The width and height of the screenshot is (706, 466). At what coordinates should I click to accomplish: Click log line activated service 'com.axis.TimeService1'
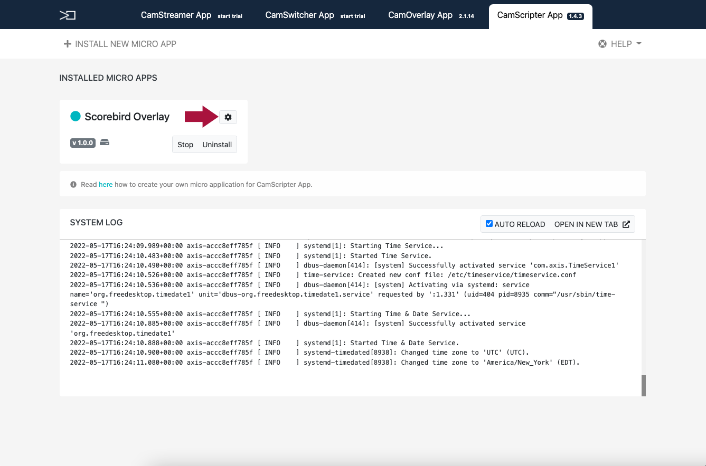pos(344,265)
